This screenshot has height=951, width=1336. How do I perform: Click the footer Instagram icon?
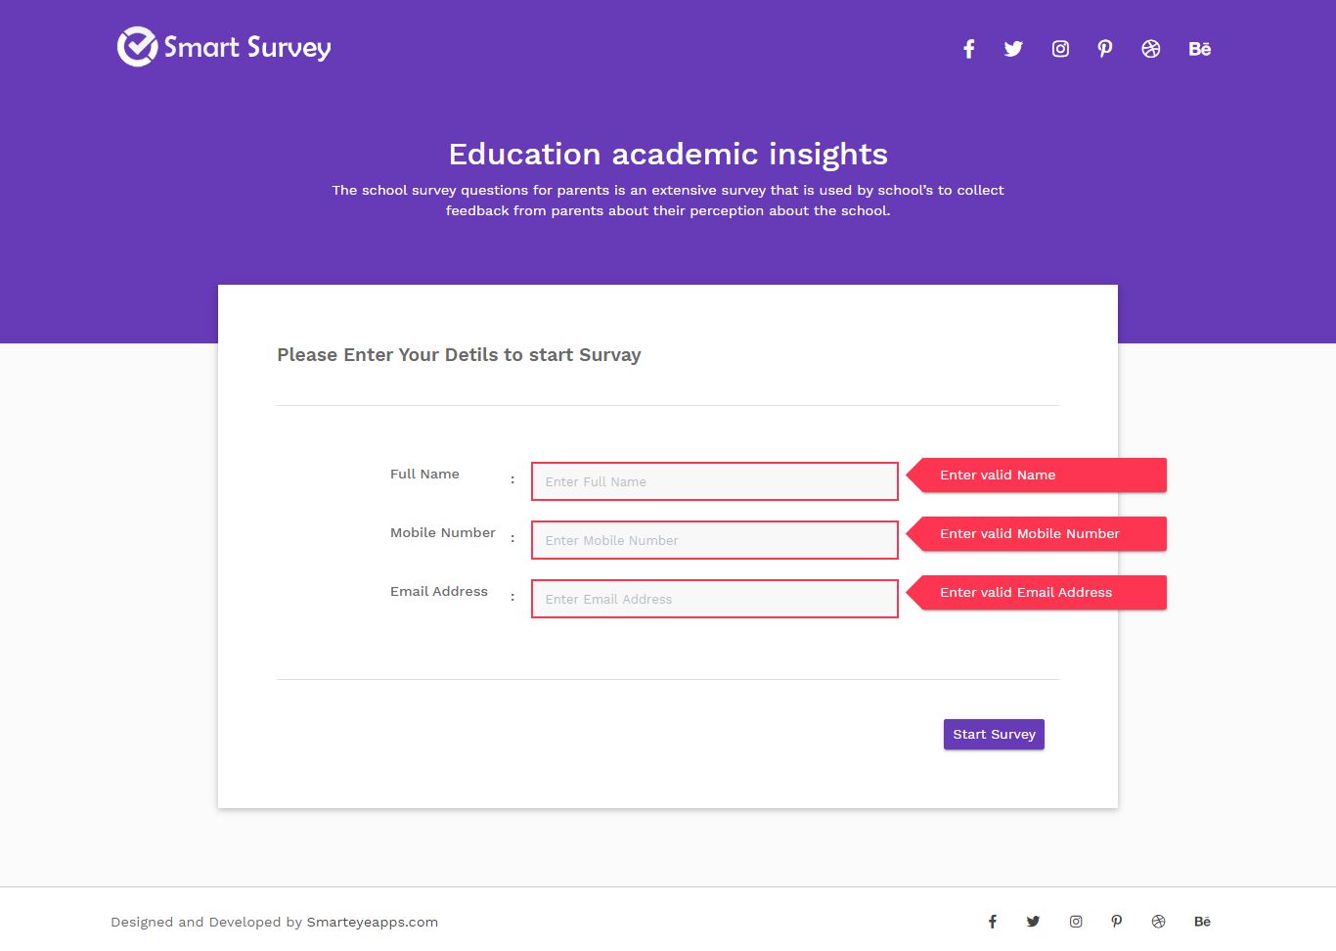click(1076, 922)
